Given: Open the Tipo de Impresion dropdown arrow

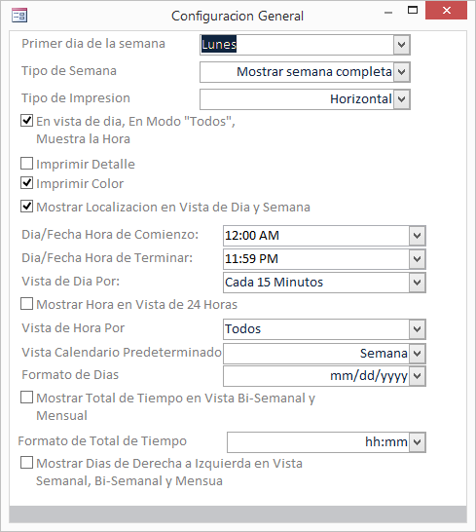Looking at the screenshot, I should (x=401, y=99).
